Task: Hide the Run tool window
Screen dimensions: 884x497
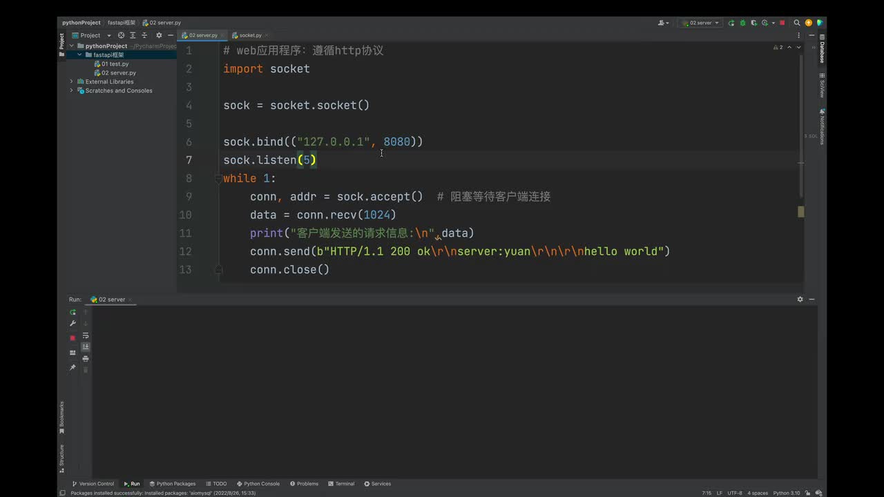Action: (811, 300)
